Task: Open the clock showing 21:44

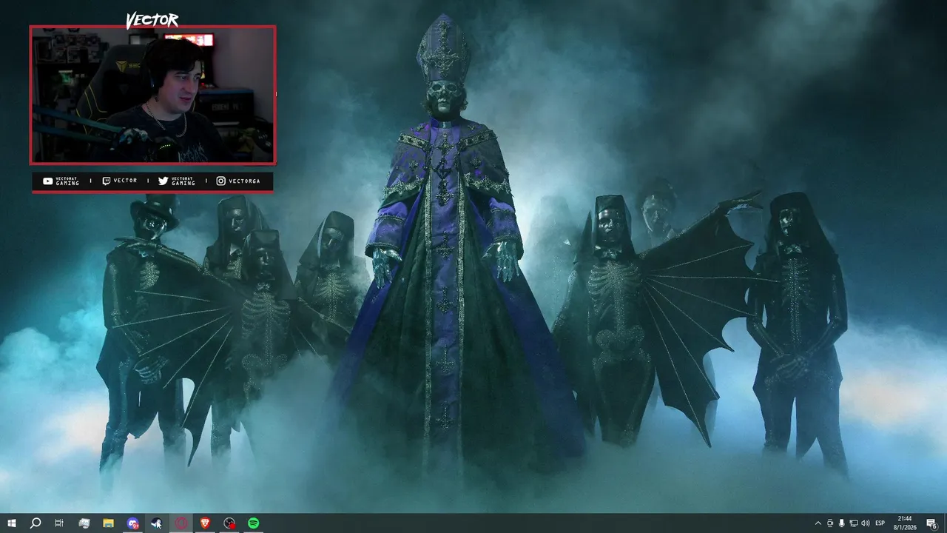Action: pos(905,523)
